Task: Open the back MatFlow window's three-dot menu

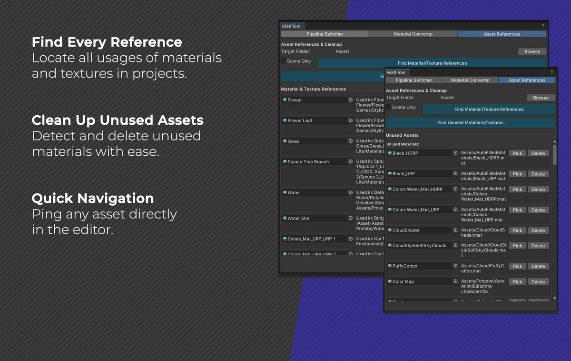Action: pos(543,26)
